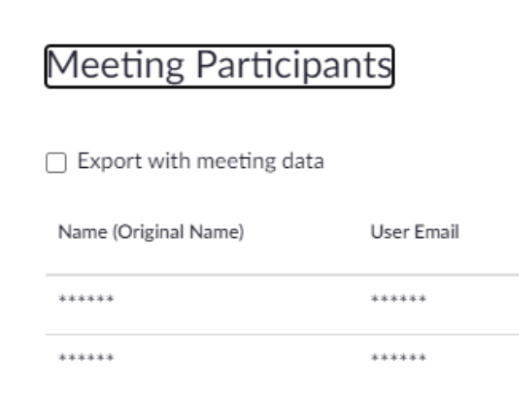This screenshot has width=519, height=419.
Task: Click the first asterisk of the top row name
Action: (x=63, y=299)
